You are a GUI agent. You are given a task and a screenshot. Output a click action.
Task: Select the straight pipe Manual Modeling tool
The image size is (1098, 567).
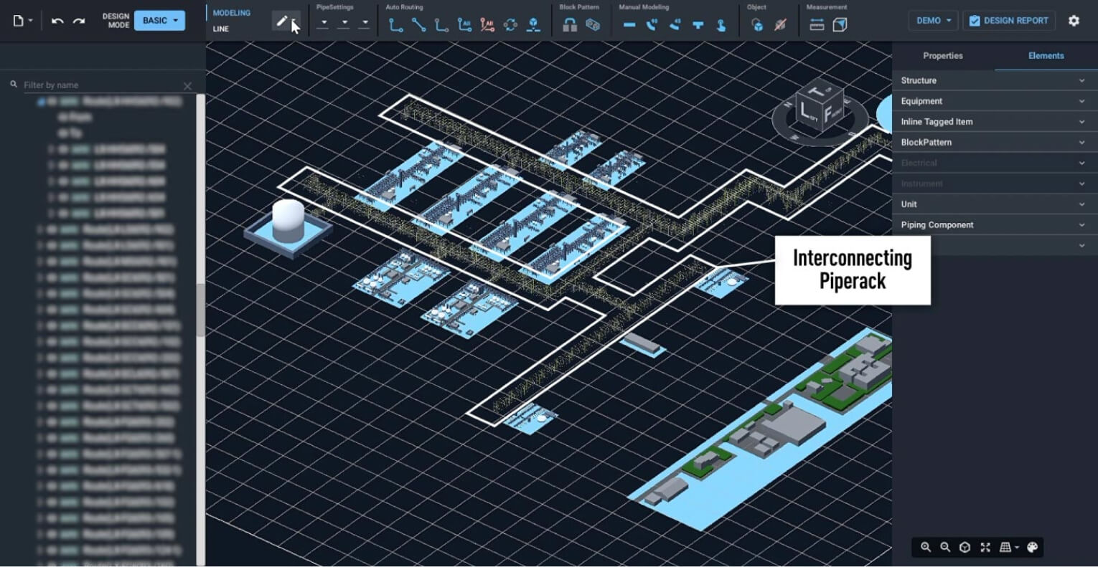coord(629,25)
